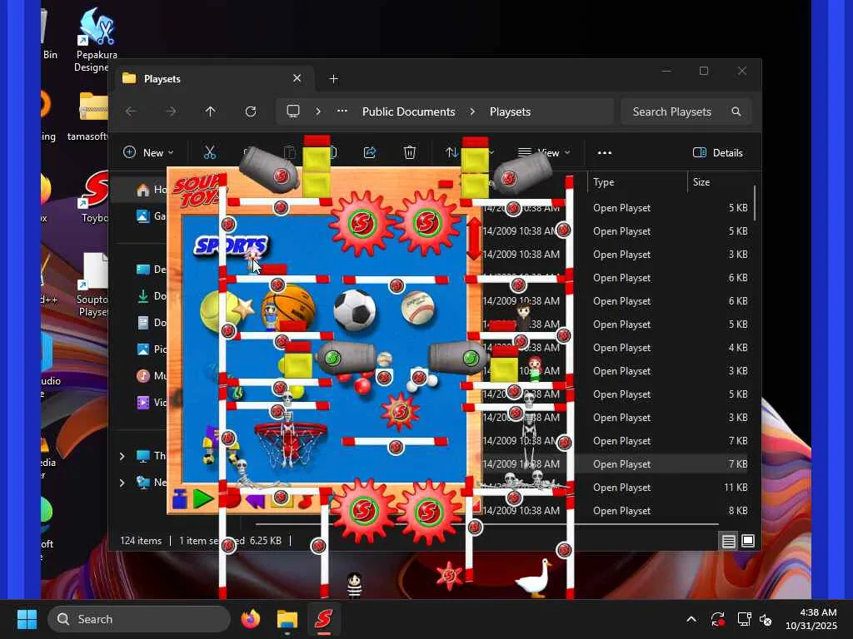853x639 pixels.
Task: Select Souptoys Playsets desktop shortcut
Action: point(93,284)
